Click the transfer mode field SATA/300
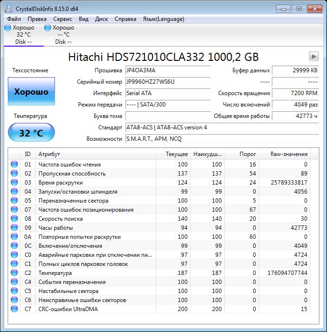This screenshot has height=332, width=327. [168, 105]
